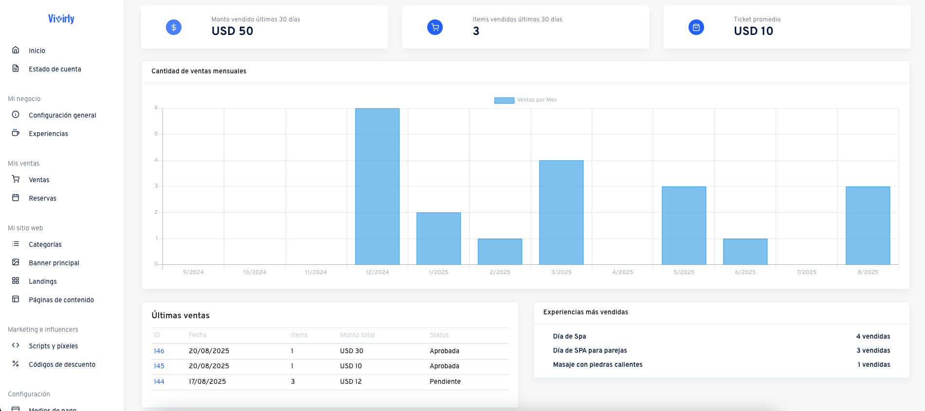Click the image icon beside Banner principal
The image size is (925, 411).
click(x=16, y=262)
